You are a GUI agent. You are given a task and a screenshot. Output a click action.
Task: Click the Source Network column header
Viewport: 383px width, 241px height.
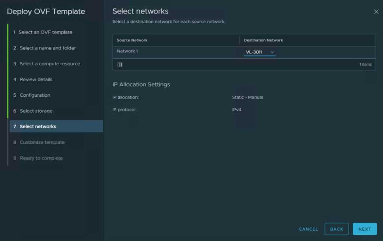[x=132, y=40]
